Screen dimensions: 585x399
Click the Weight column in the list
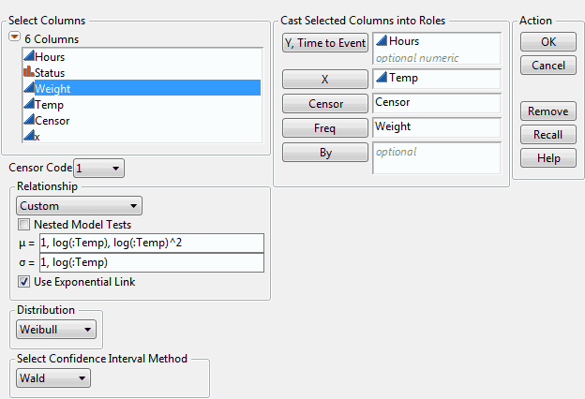(x=52, y=88)
